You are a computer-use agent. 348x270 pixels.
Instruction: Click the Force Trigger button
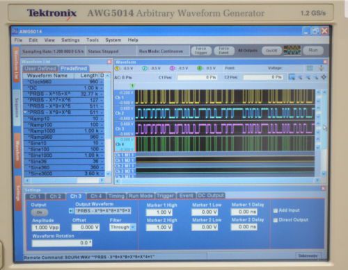coord(201,51)
